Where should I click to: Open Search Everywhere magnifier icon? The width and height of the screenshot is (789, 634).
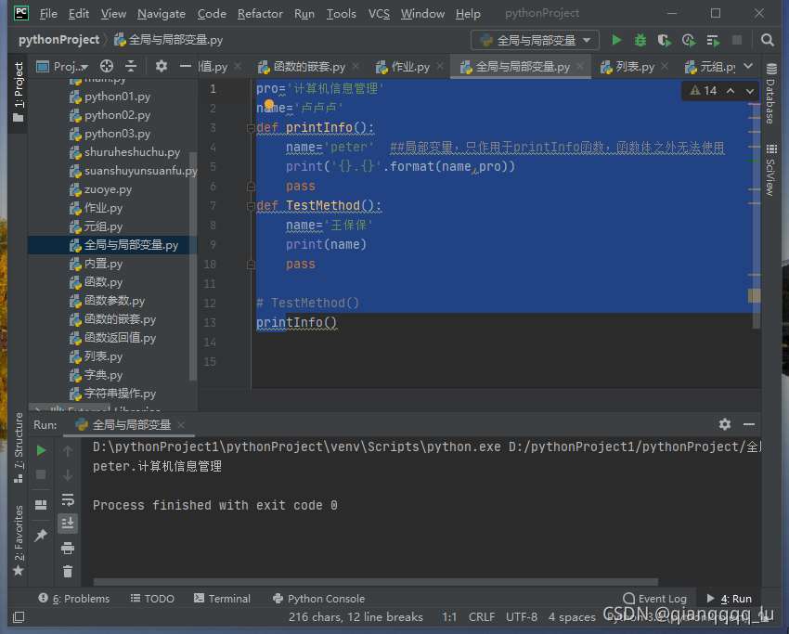tap(767, 40)
